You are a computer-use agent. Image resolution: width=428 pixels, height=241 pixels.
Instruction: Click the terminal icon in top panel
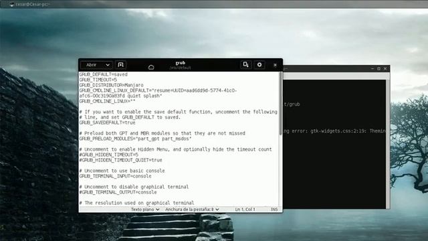pos(11,5)
